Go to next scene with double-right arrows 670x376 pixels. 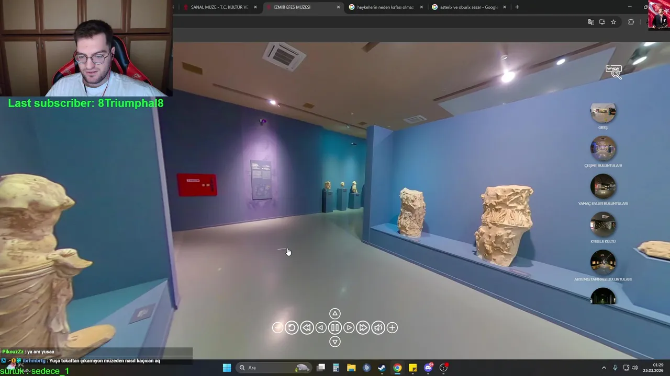(363, 327)
